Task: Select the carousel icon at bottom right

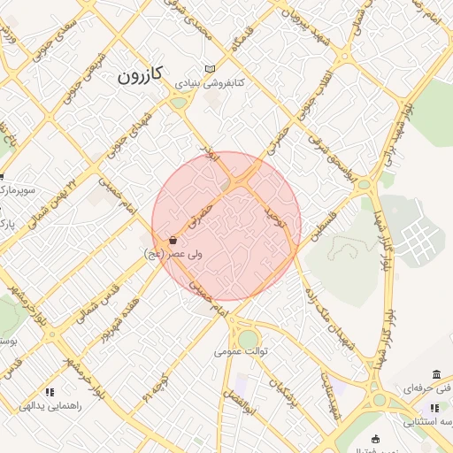Action: [x=375, y=439]
